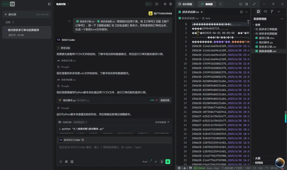The image size is (287, 170).
Task: Select the 拼多多结算.csv editor tab
Action: [x=190, y=12]
